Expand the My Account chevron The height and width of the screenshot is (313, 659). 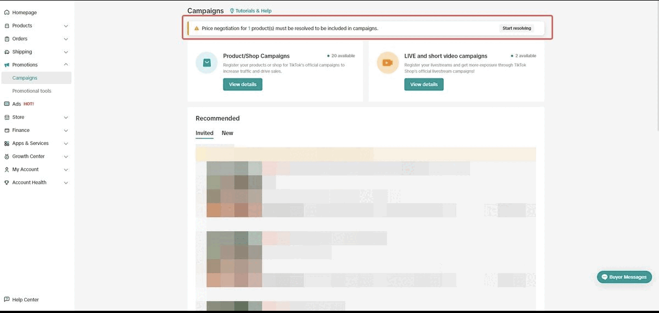coord(66,170)
